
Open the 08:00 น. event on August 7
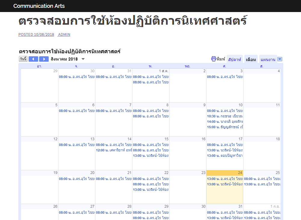pos(114,111)
